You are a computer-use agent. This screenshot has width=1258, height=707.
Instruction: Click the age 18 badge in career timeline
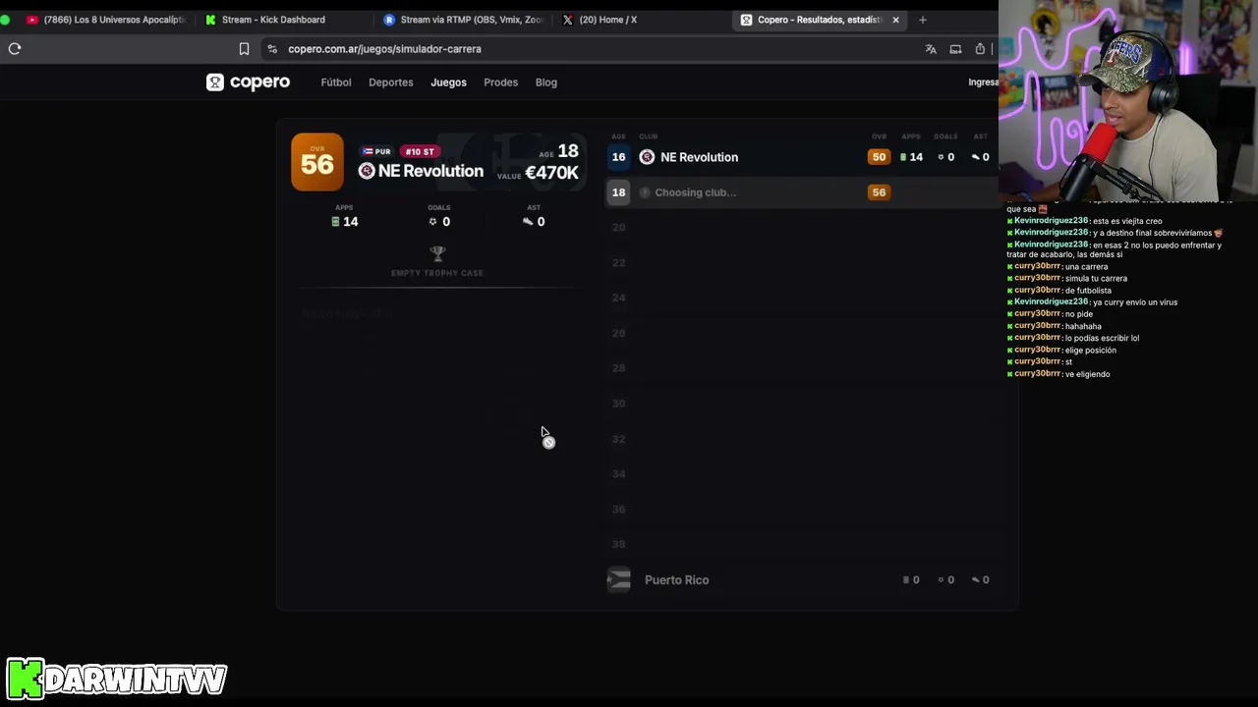(x=618, y=192)
